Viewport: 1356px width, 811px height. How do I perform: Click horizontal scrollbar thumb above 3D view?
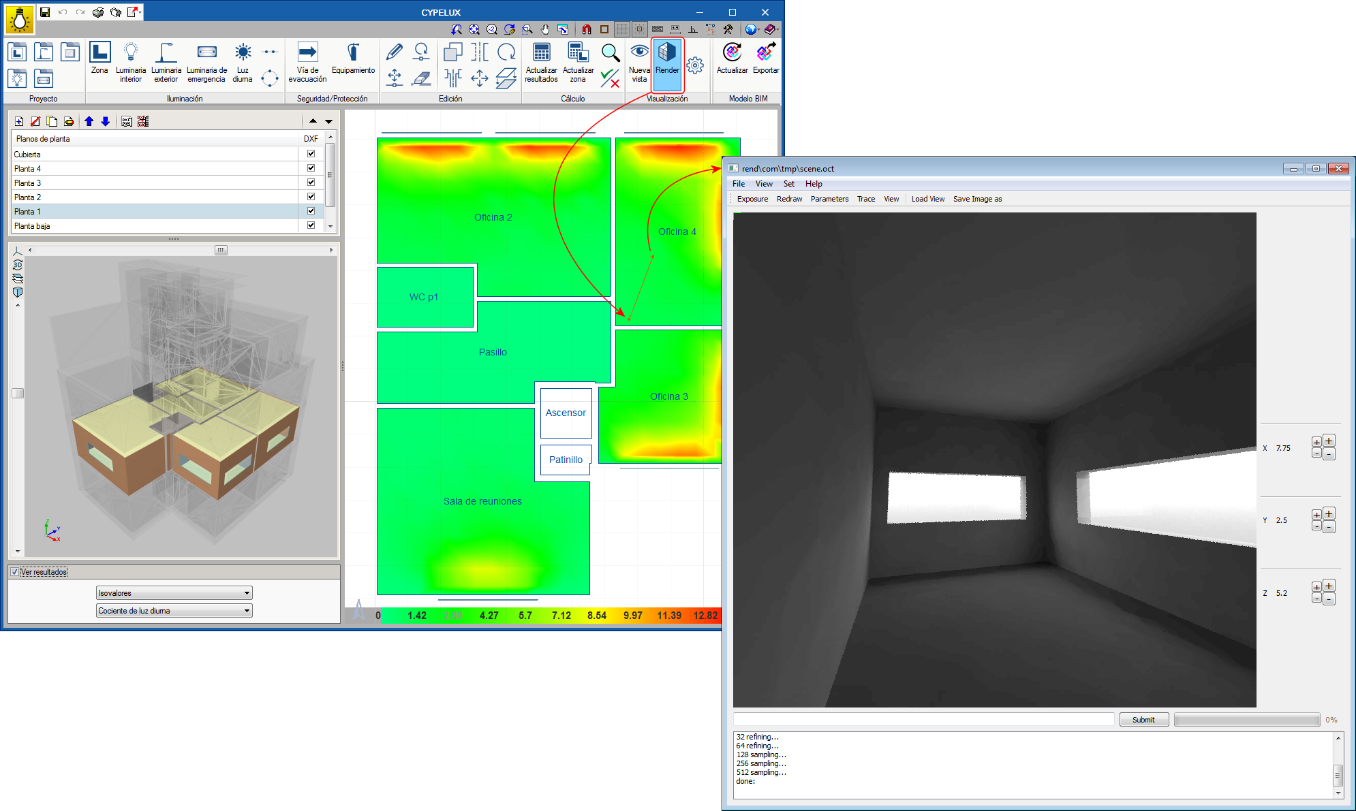coord(221,250)
